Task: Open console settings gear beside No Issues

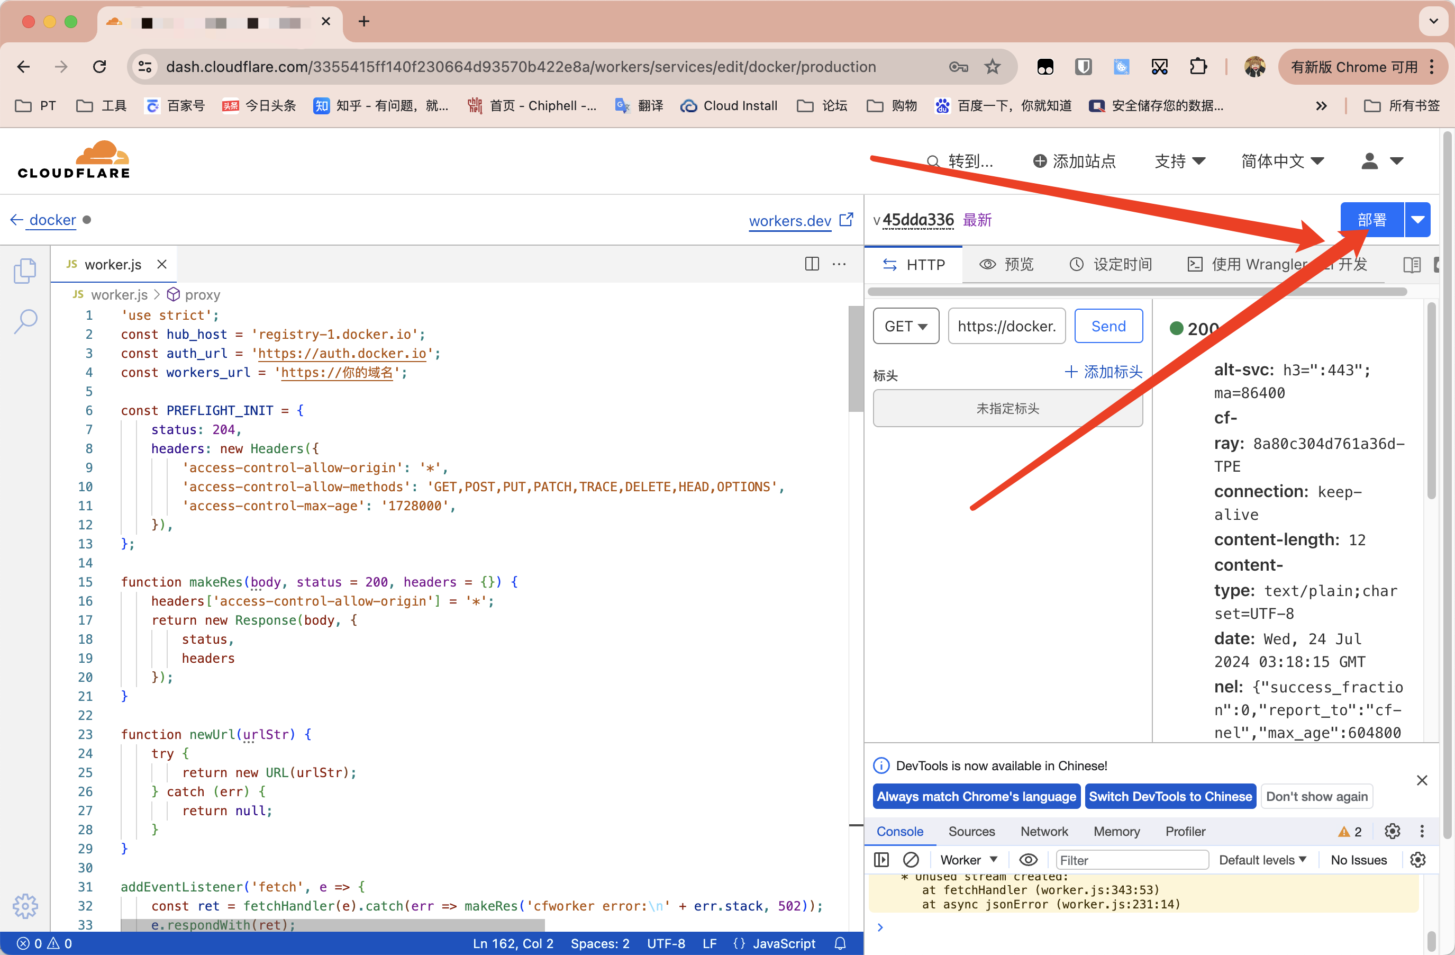Action: click(x=1418, y=860)
